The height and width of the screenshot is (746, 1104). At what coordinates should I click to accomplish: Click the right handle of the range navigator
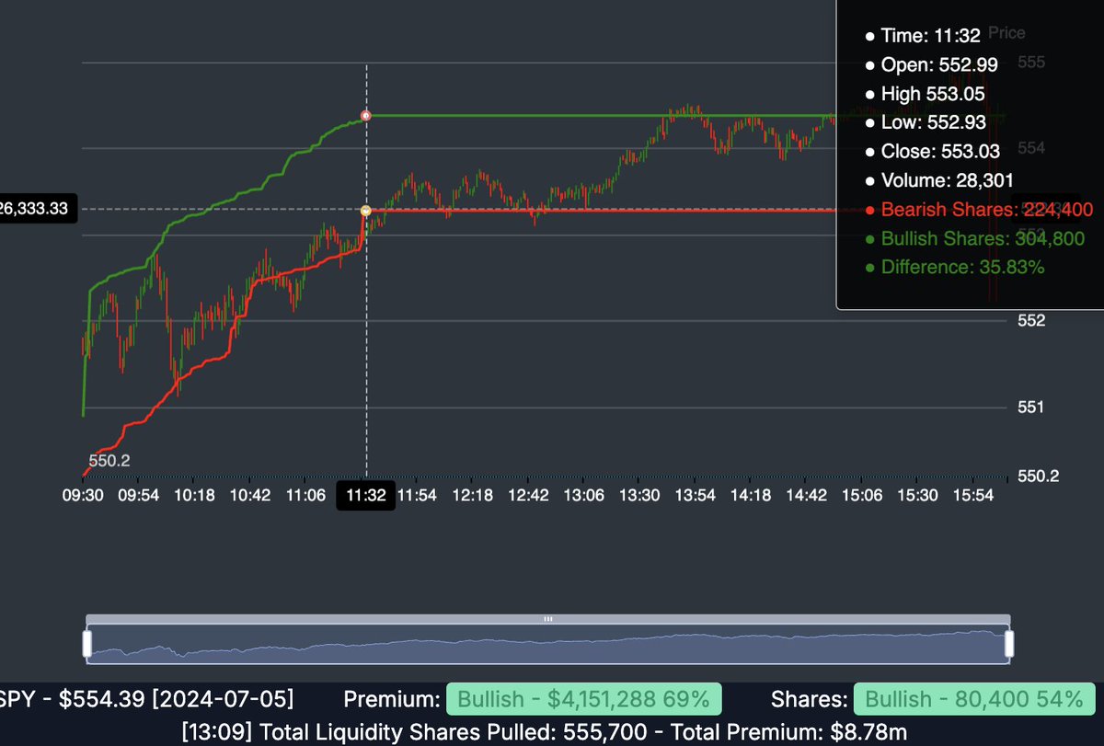tap(1009, 642)
